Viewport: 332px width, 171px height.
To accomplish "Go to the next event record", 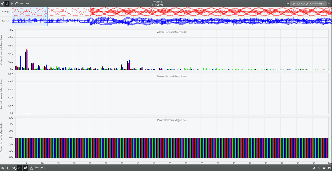I will point(329,4).
